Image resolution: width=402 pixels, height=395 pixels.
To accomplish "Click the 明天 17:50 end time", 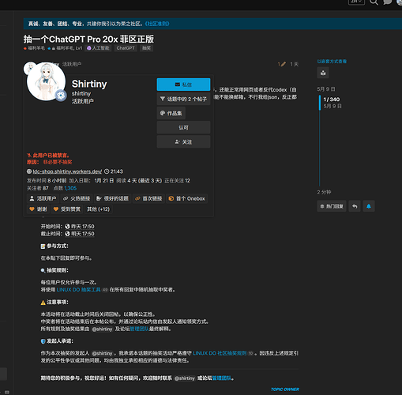I will pos(80,234).
